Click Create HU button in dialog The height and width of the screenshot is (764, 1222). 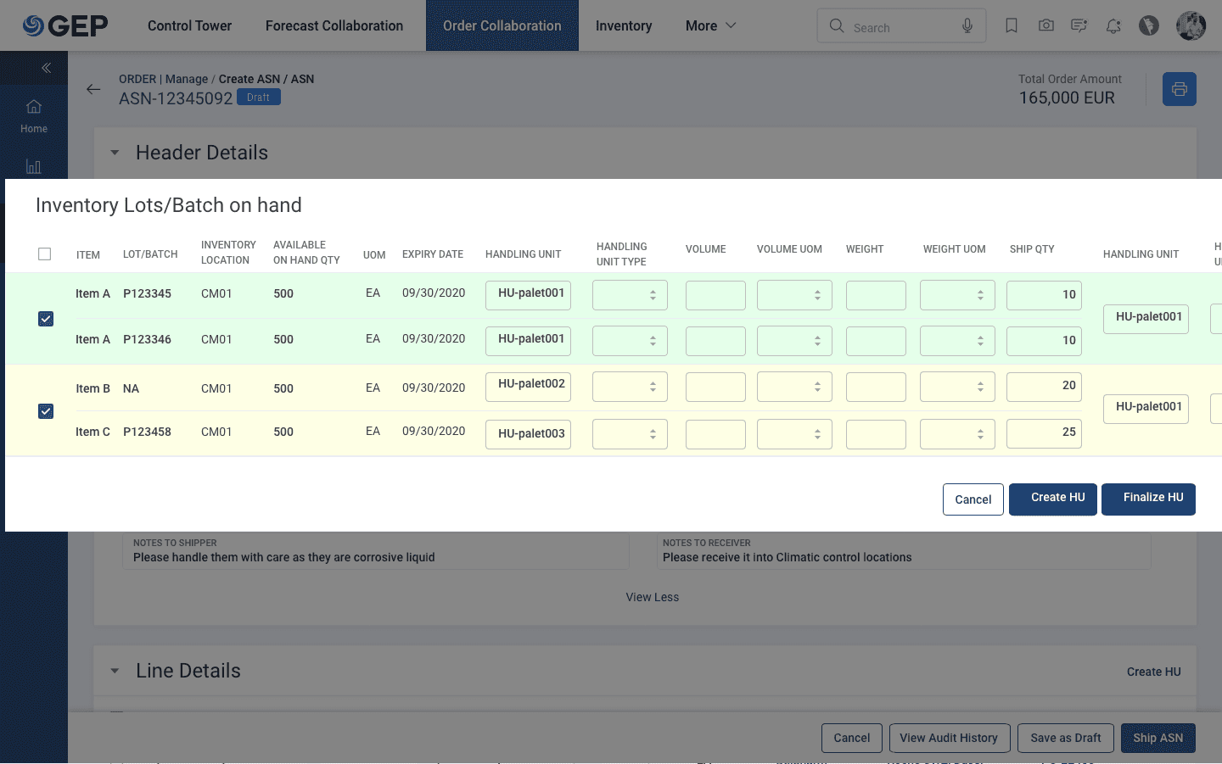tap(1053, 499)
